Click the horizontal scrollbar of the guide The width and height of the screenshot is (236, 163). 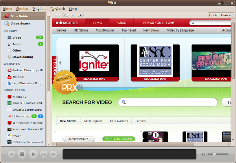(x=125, y=144)
